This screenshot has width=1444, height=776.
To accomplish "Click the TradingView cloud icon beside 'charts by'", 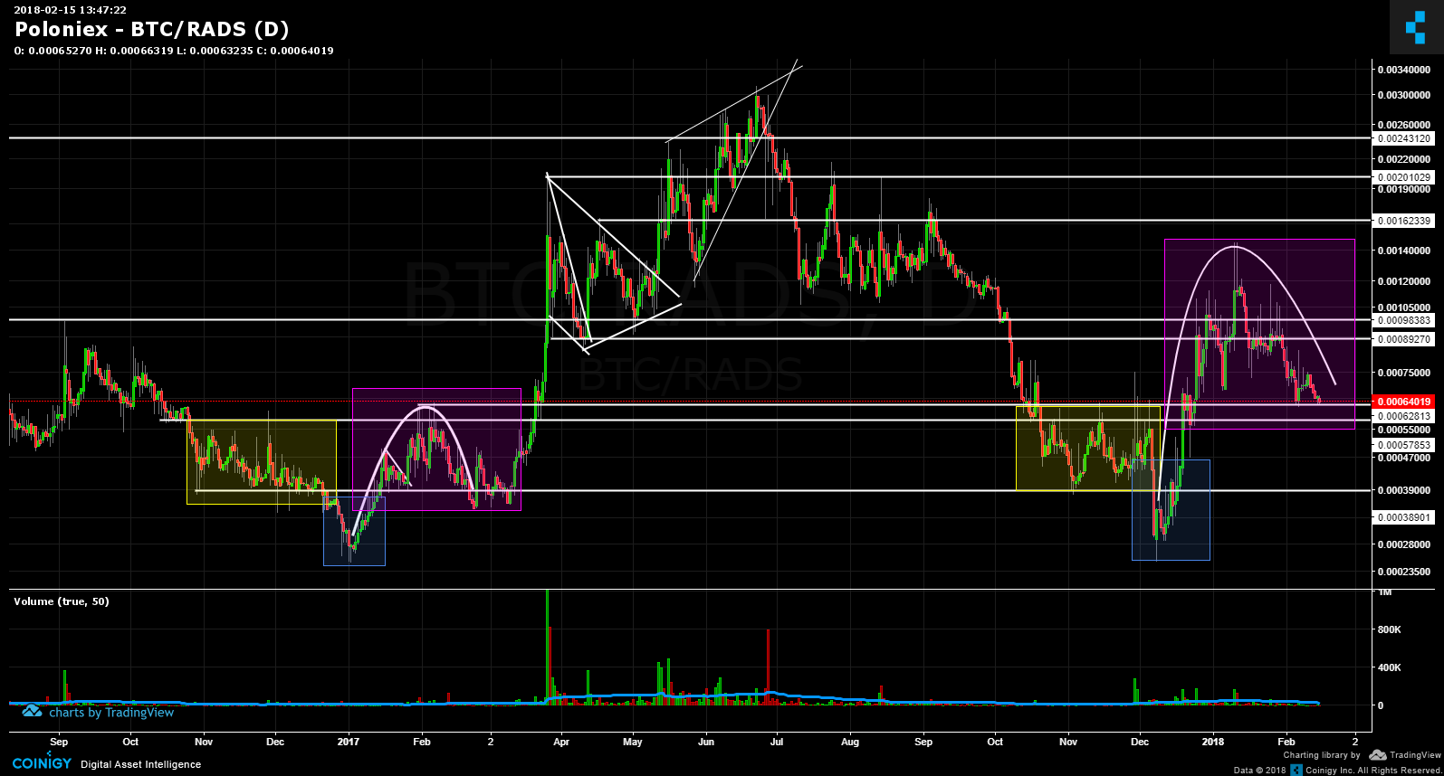I will 32,712.
